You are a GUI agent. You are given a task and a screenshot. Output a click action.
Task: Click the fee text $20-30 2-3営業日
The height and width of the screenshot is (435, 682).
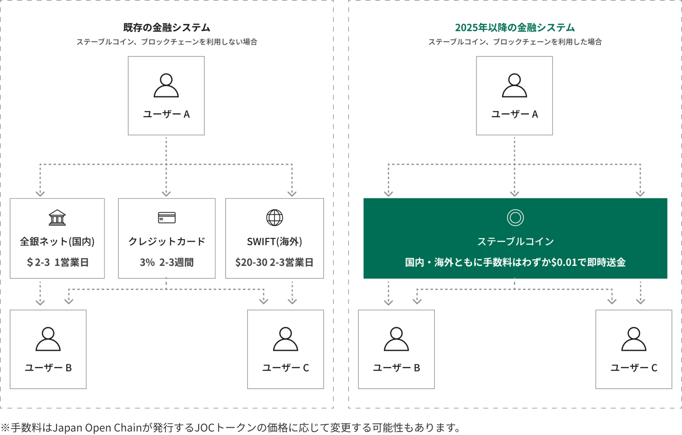pos(275,262)
